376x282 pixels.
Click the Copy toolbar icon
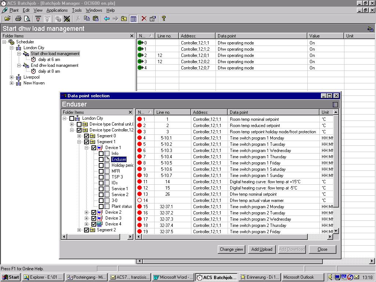click(x=87, y=18)
